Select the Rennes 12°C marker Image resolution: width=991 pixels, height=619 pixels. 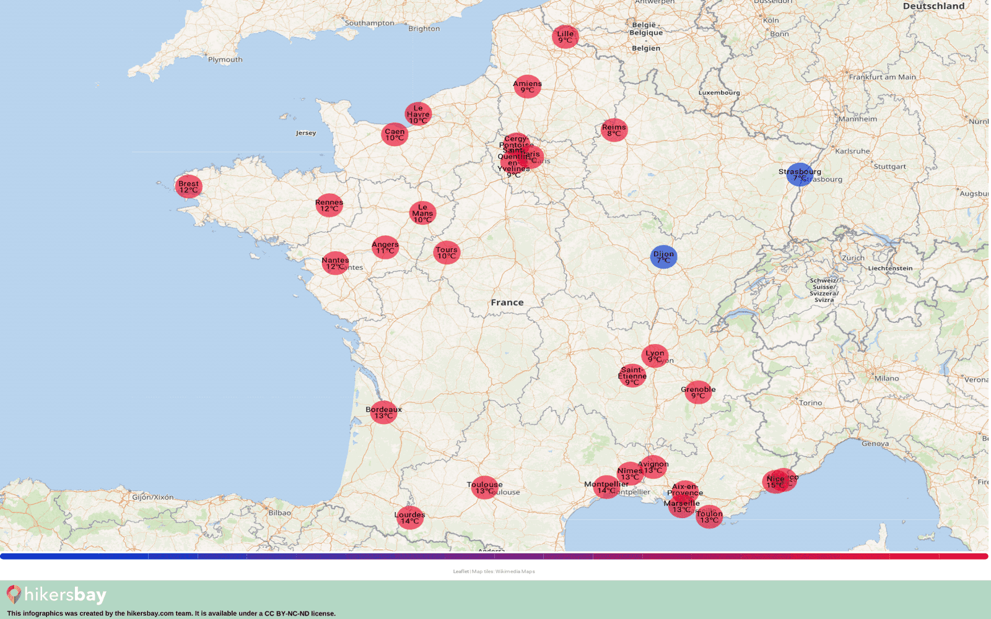329,205
